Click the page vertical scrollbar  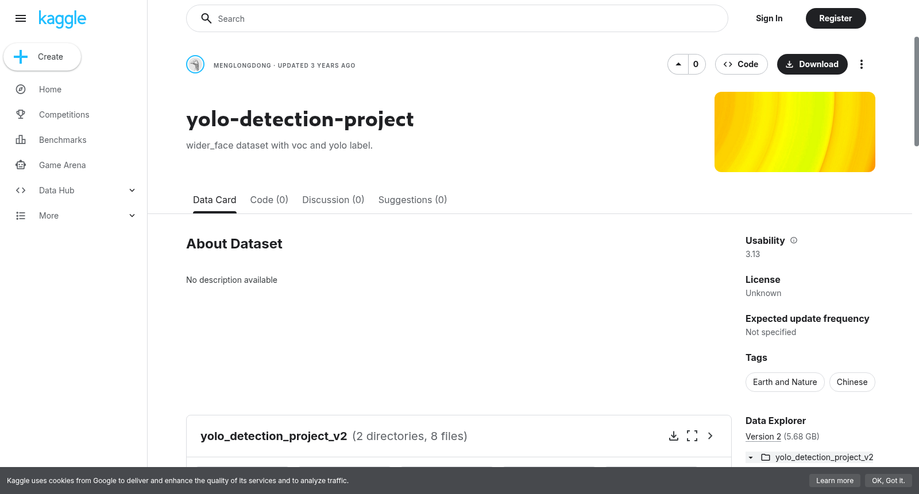[x=916, y=92]
